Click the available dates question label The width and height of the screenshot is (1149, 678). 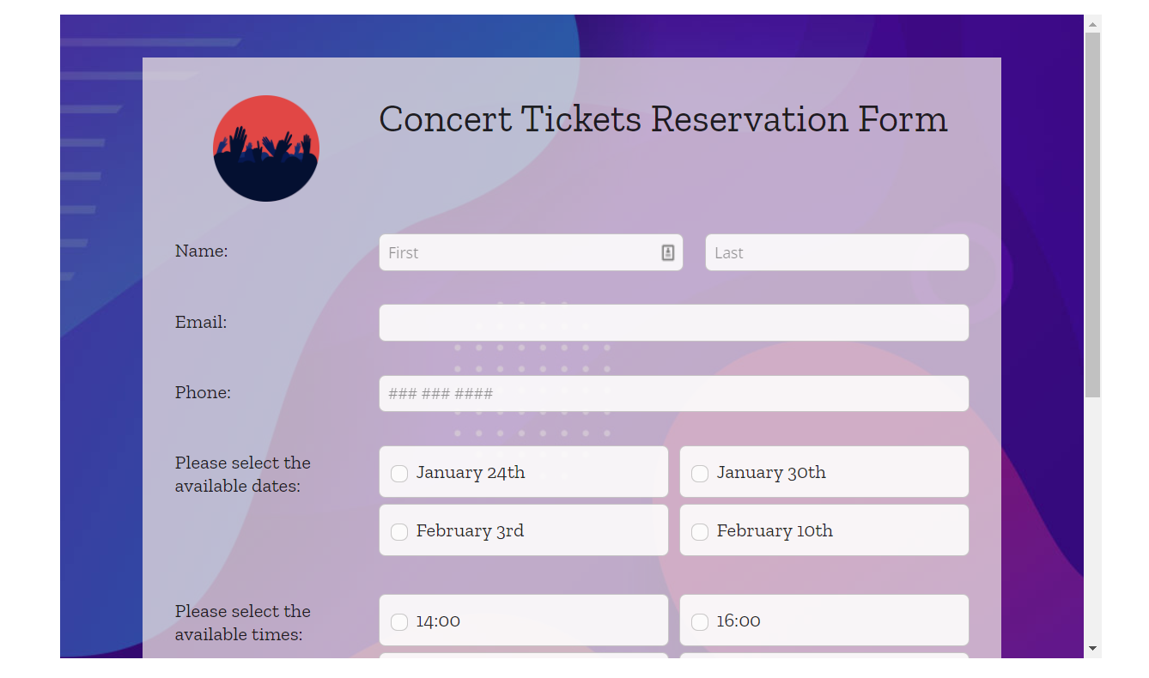pyautogui.click(x=243, y=475)
